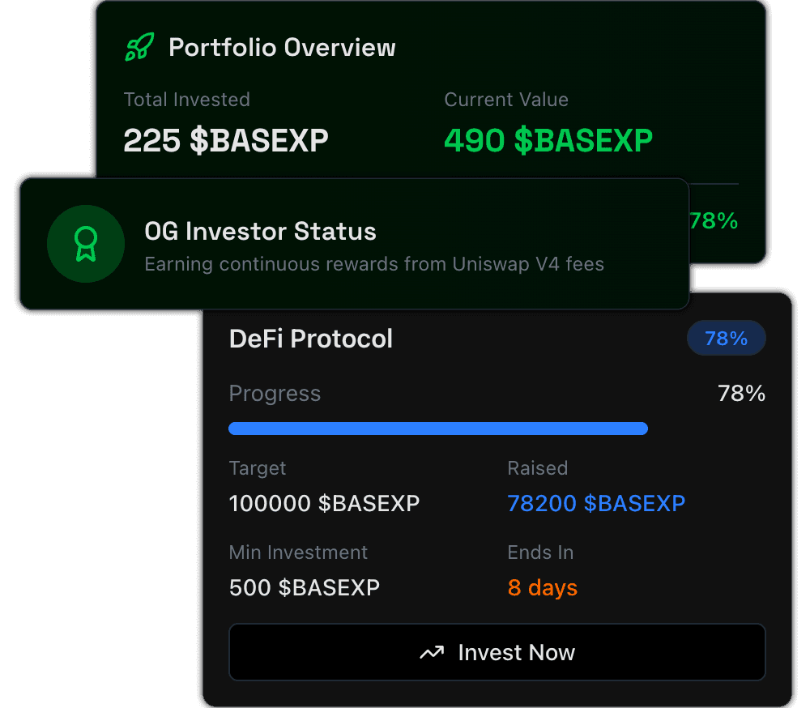
Task: Select the 8 days countdown text
Action: click(x=543, y=588)
